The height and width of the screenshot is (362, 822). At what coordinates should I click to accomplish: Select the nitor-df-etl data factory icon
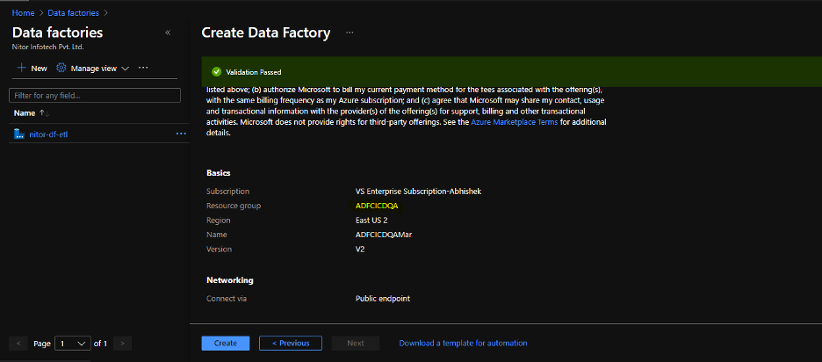coord(19,134)
